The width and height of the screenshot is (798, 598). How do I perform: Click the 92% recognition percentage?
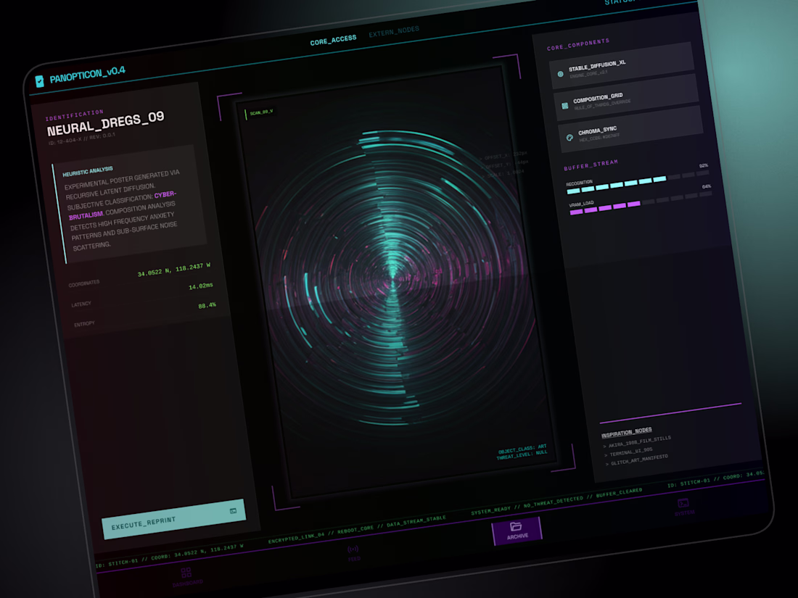point(704,166)
